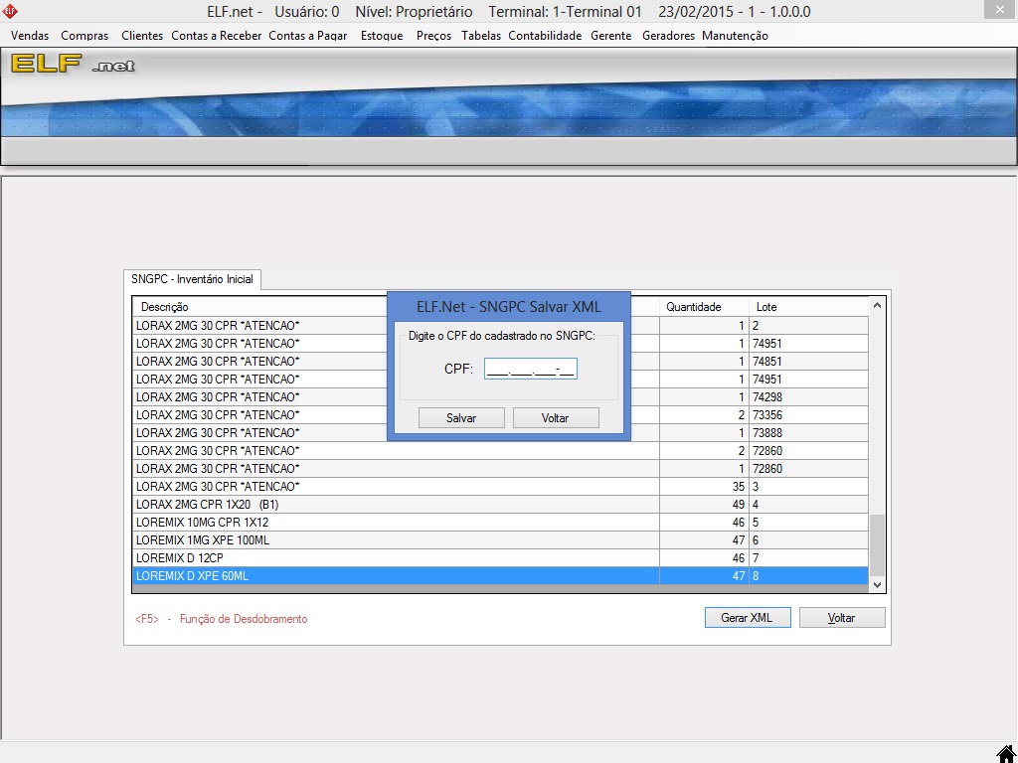
Task: Open the Contas a Pagar menu
Action: tap(308, 36)
